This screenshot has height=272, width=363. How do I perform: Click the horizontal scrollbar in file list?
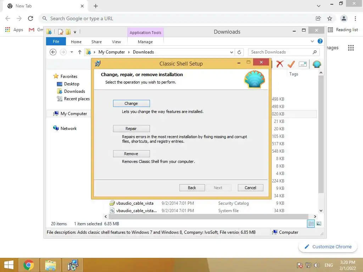(208, 216)
